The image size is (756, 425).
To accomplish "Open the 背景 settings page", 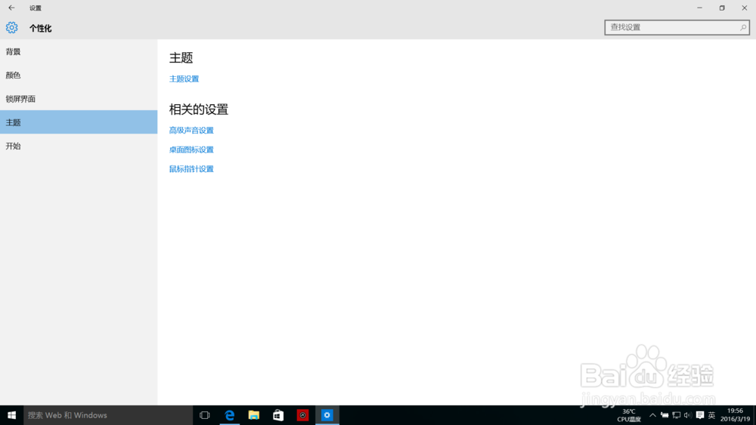I will (79, 51).
